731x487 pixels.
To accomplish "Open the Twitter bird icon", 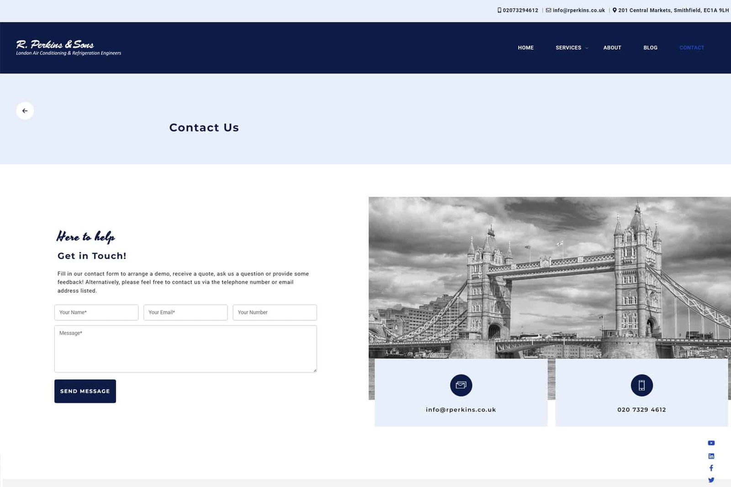I will [x=711, y=480].
